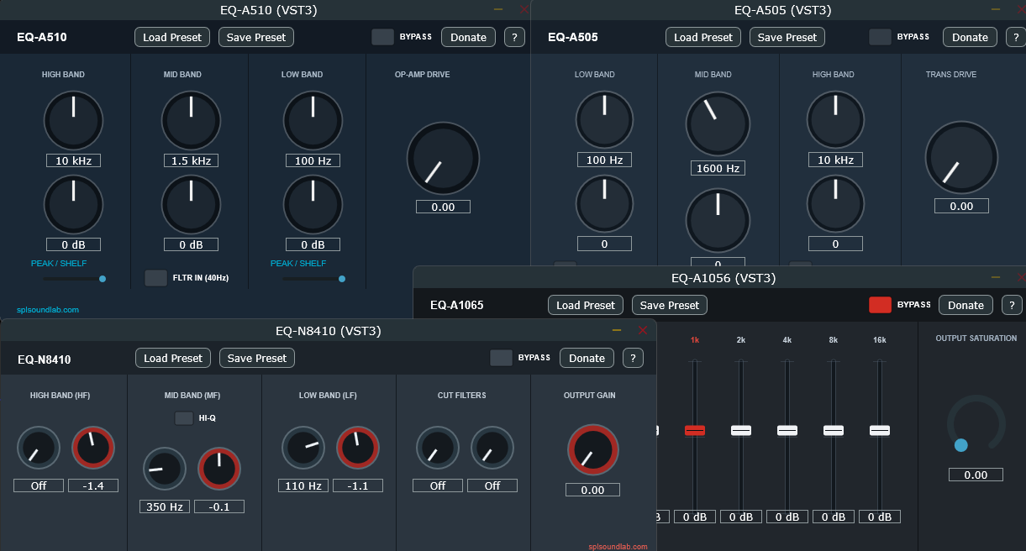Click Load Preset in EQ-A510 window
Viewport: 1026px width, 551px height.
click(172, 37)
